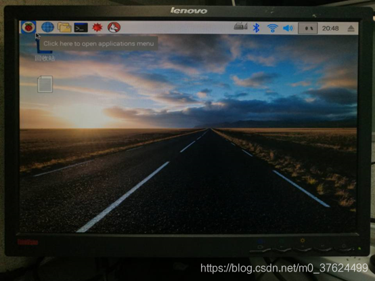Select the document file on desktop

[x=45, y=84]
